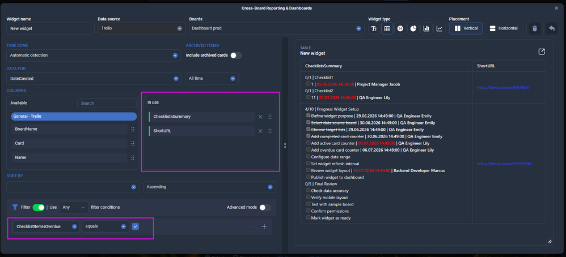566x257 pixels.
Task: Check the 'Publish widget to dashboard' checkbox
Action: click(308, 177)
